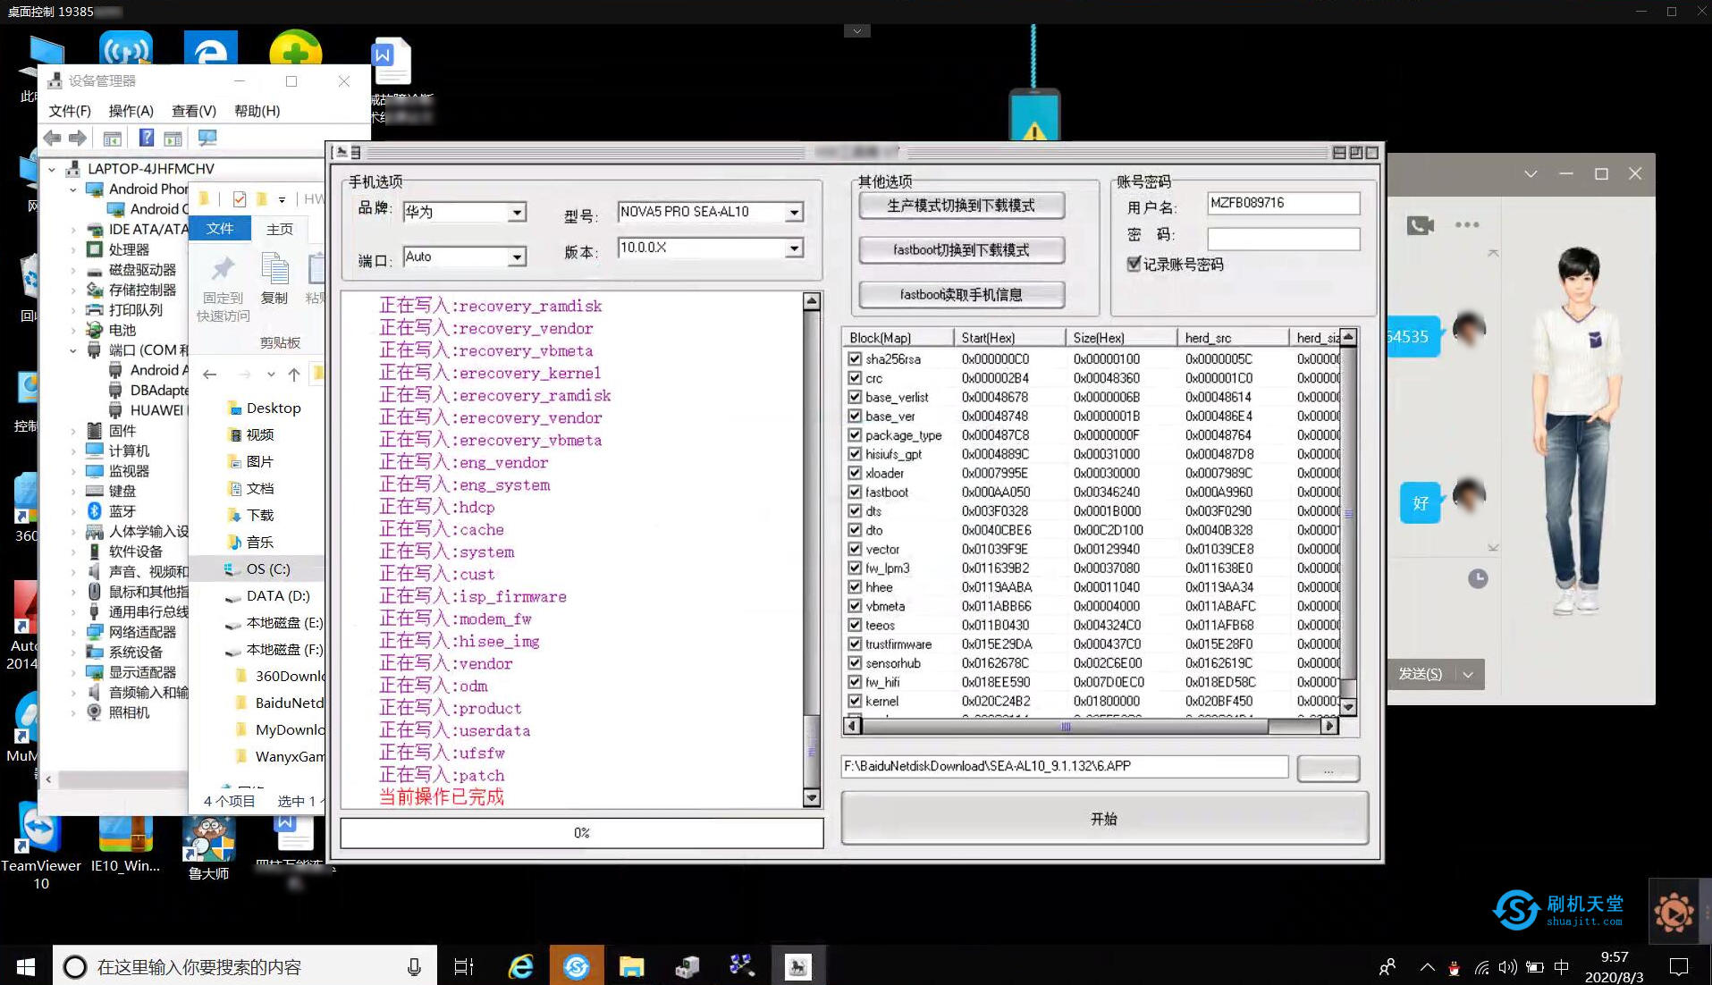
Task: Click Device Manager back arrow toolbar icon
Action: tap(53, 138)
